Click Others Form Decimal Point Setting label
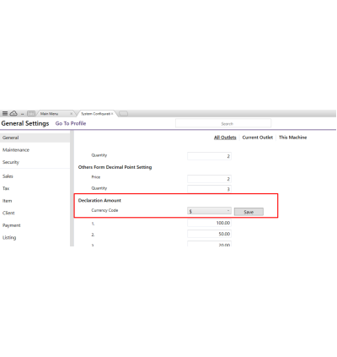This screenshot has height=357, width=337. click(x=115, y=167)
